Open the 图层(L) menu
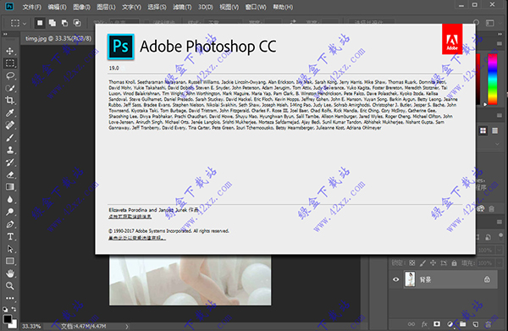Image resolution: width=508 pixels, height=331 pixels. (x=106, y=7)
